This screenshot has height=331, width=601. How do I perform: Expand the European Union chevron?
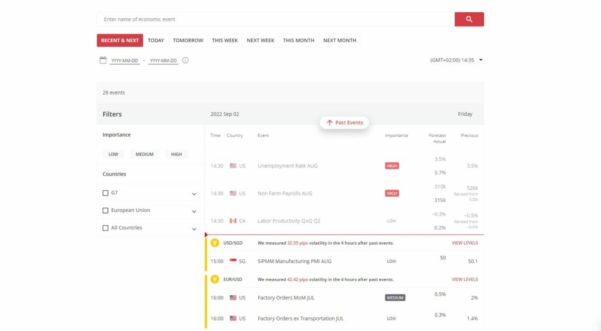[x=194, y=211]
